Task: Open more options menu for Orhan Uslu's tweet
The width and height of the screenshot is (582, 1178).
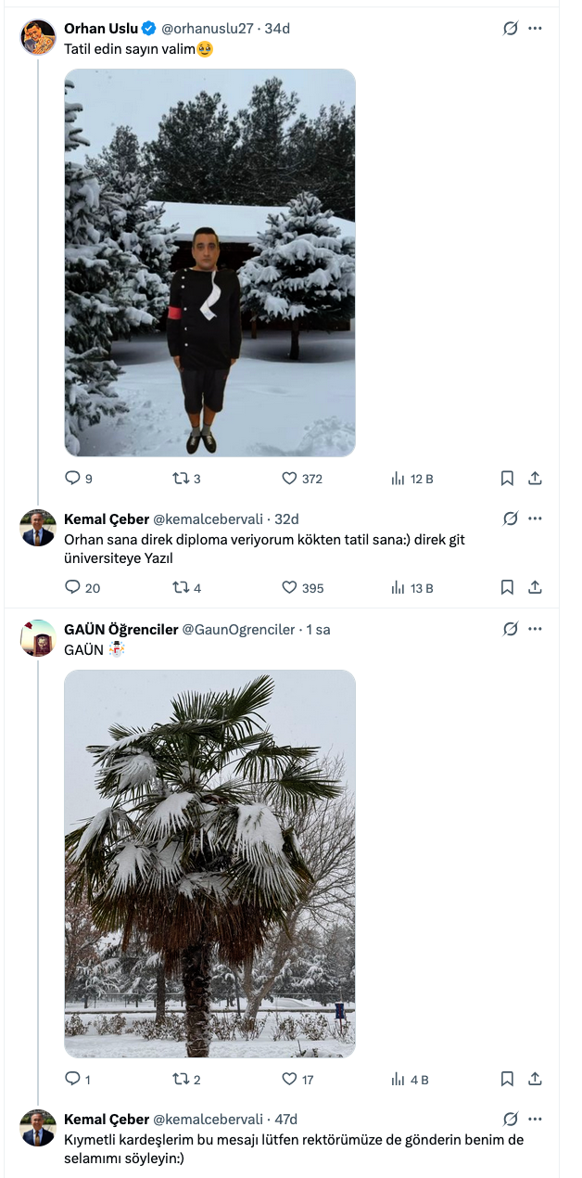Action: point(535,29)
